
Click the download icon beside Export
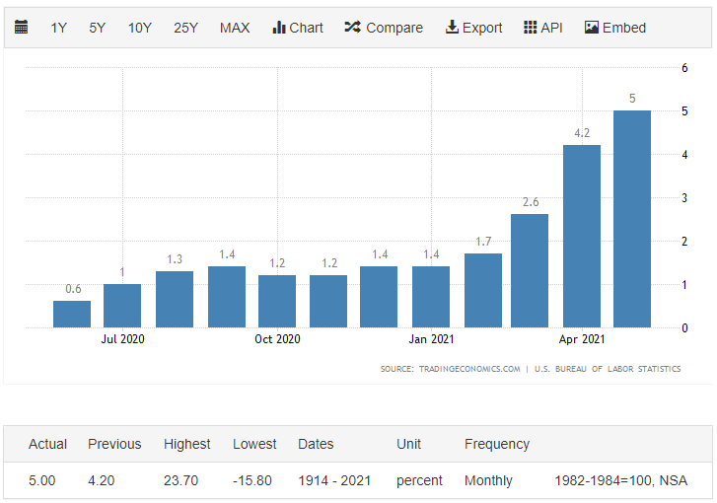[x=452, y=28]
